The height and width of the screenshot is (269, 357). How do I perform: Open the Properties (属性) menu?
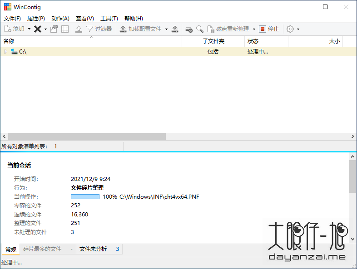[x=36, y=19]
